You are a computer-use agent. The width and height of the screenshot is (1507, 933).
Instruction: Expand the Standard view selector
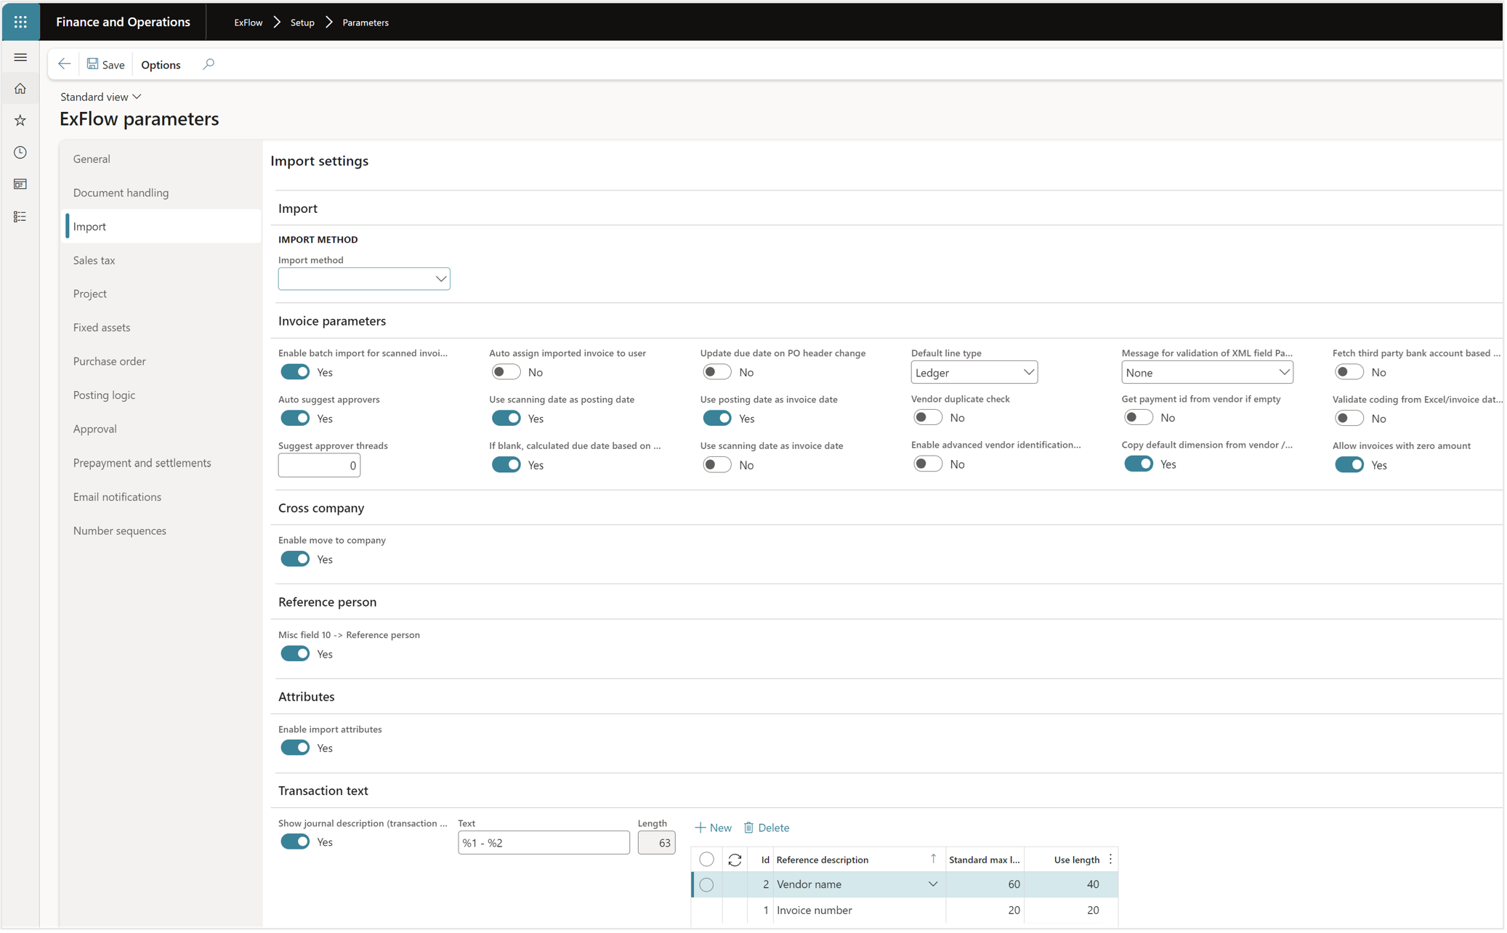pos(101,97)
